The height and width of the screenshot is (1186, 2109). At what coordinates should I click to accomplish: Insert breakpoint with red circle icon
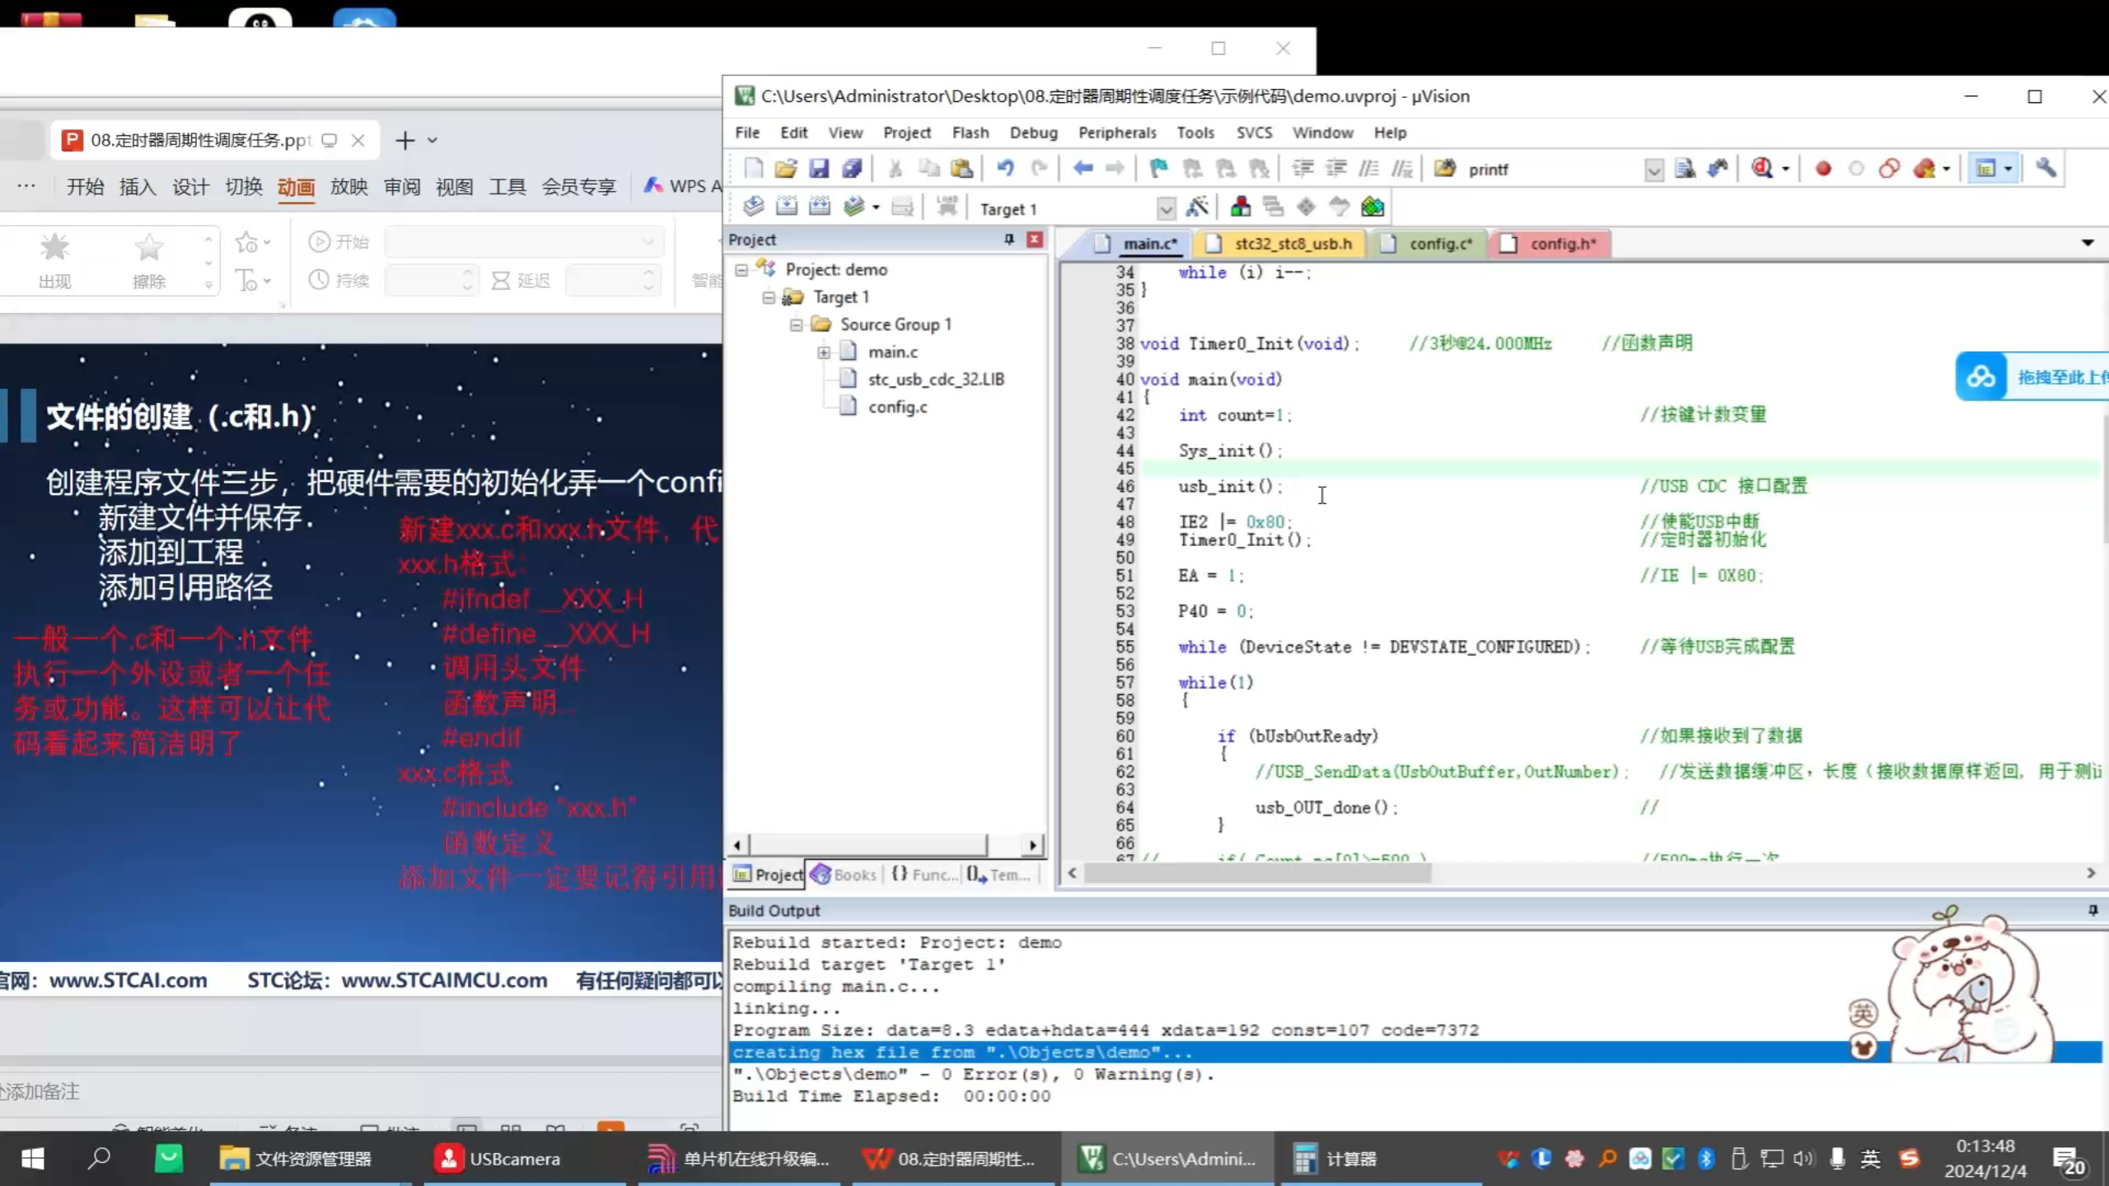1823,169
